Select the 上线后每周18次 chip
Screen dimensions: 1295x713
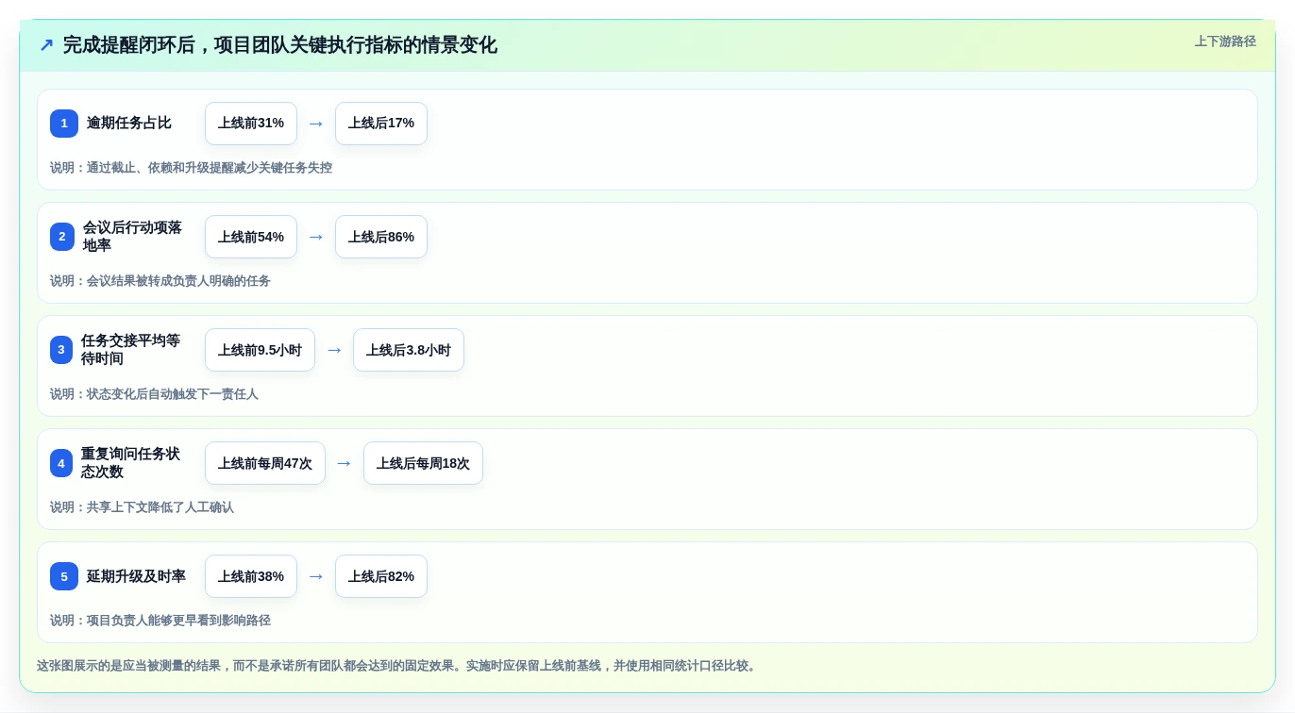point(423,463)
